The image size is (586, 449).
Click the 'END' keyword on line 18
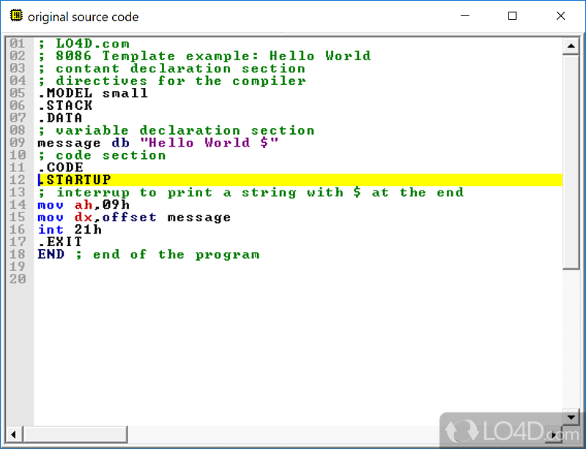coord(51,254)
